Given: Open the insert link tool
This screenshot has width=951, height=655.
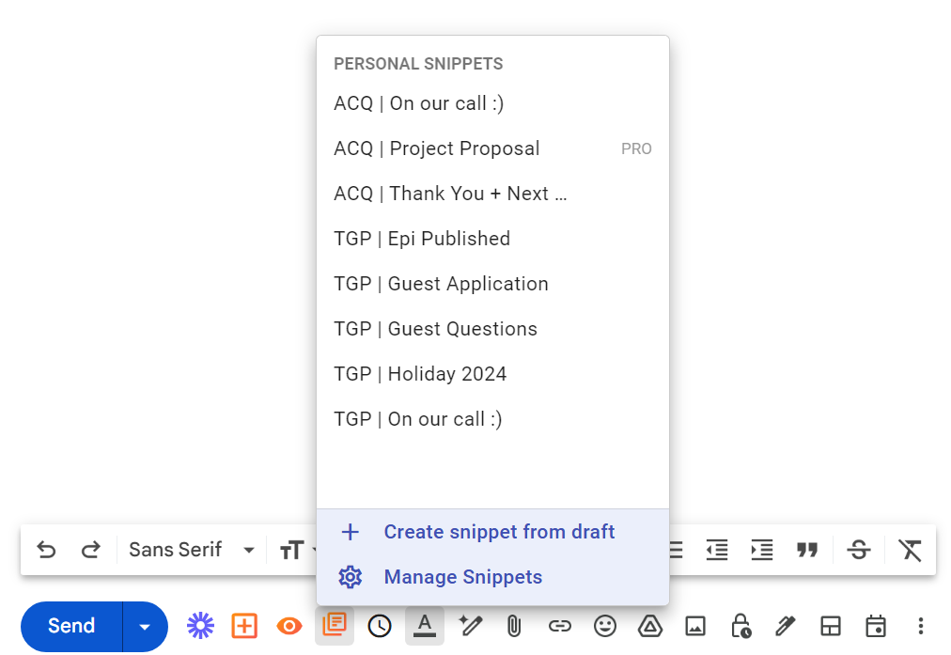Looking at the screenshot, I should [559, 626].
